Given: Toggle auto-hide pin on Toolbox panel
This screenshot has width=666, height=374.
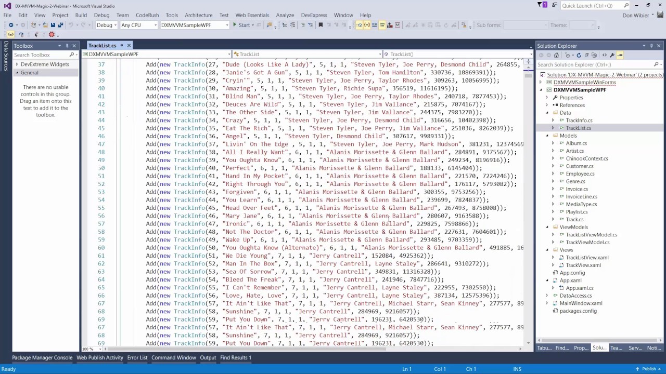Looking at the screenshot, I should 67,46.
